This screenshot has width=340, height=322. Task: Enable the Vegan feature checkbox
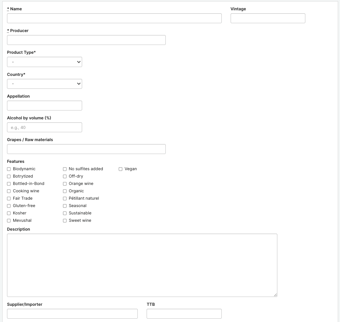[120, 169]
